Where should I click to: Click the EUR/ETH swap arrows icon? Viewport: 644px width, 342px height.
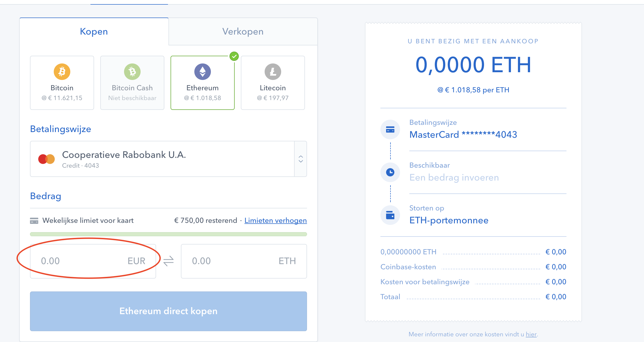coord(168,261)
